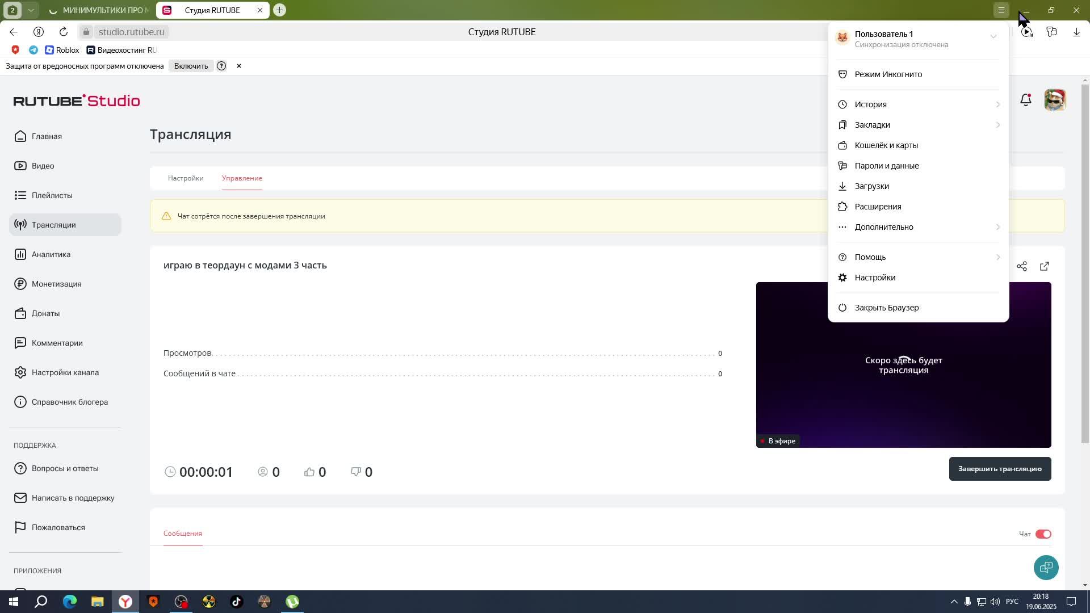Click Завершить трансляцию button

pos(1000,469)
